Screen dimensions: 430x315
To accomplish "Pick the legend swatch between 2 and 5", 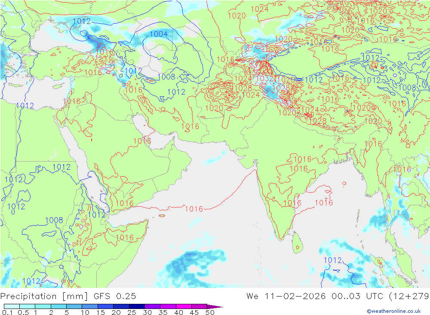I will click(x=58, y=306).
